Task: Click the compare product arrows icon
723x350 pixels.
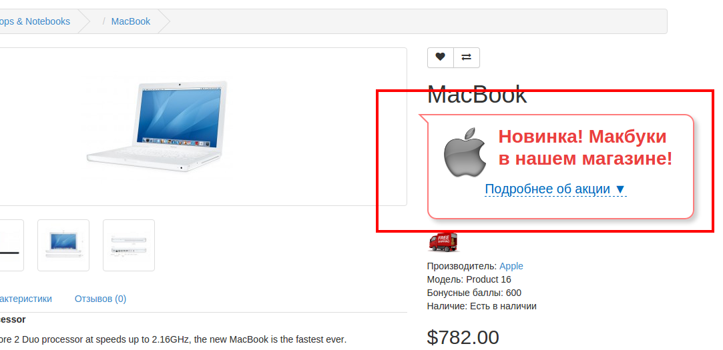Action: coord(467,57)
